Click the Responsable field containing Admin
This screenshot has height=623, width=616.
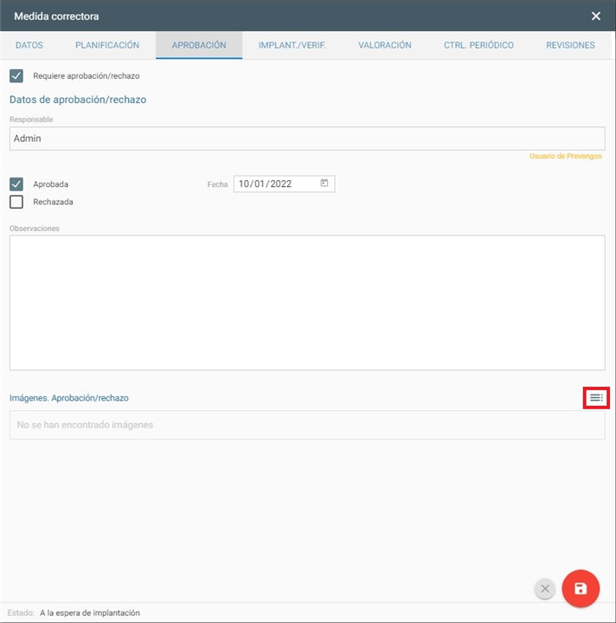tap(306, 138)
